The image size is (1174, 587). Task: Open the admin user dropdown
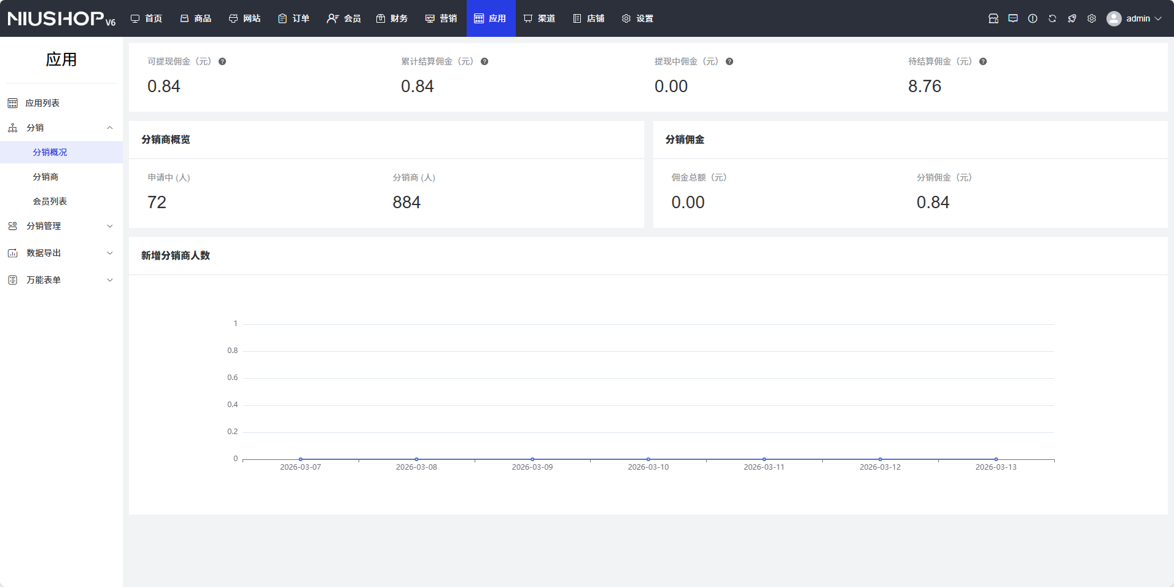click(x=1135, y=18)
